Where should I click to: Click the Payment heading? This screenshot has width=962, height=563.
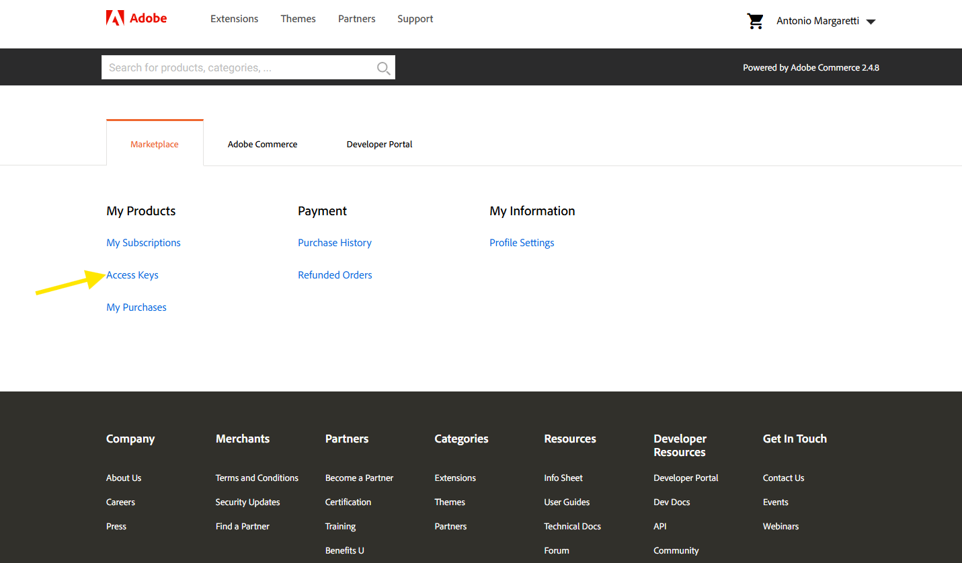(323, 211)
